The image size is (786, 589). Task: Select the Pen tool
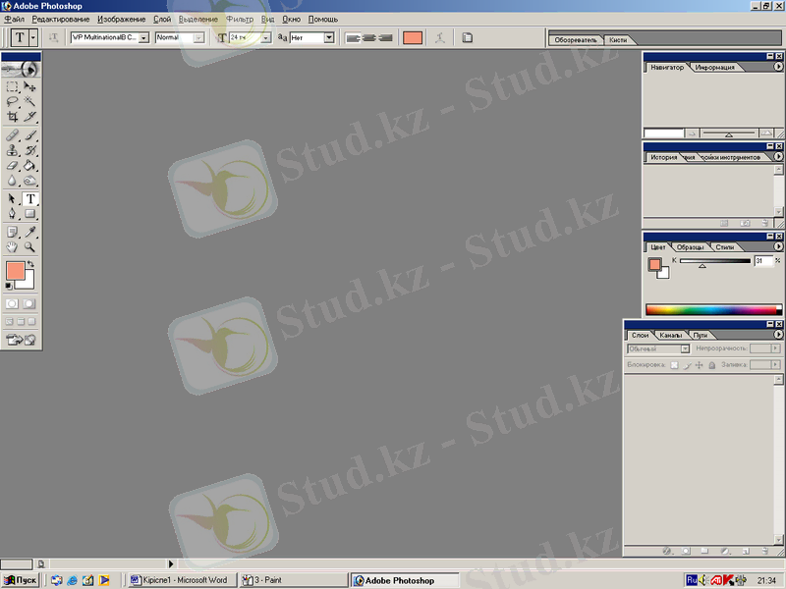(x=13, y=214)
